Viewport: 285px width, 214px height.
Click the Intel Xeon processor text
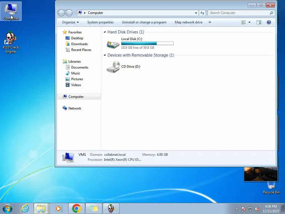[x=122, y=160]
